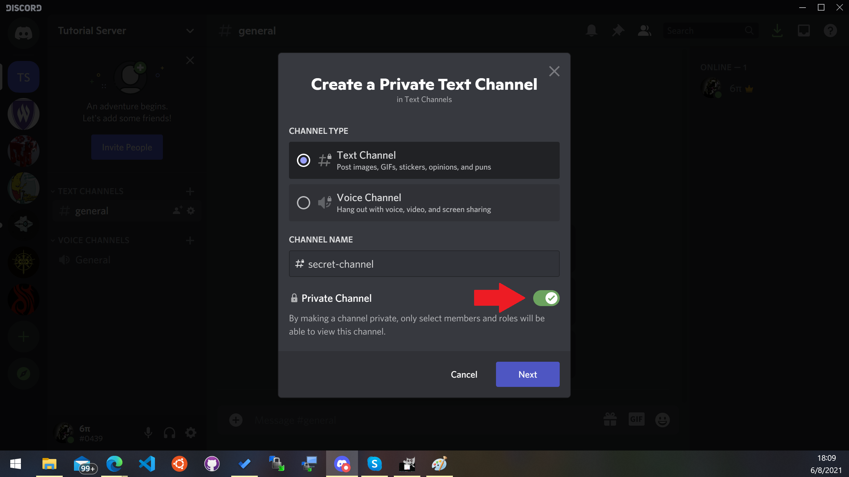This screenshot has height=477, width=849.
Task: Open Explore Public Servers compass icon
Action: [x=23, y=374]
